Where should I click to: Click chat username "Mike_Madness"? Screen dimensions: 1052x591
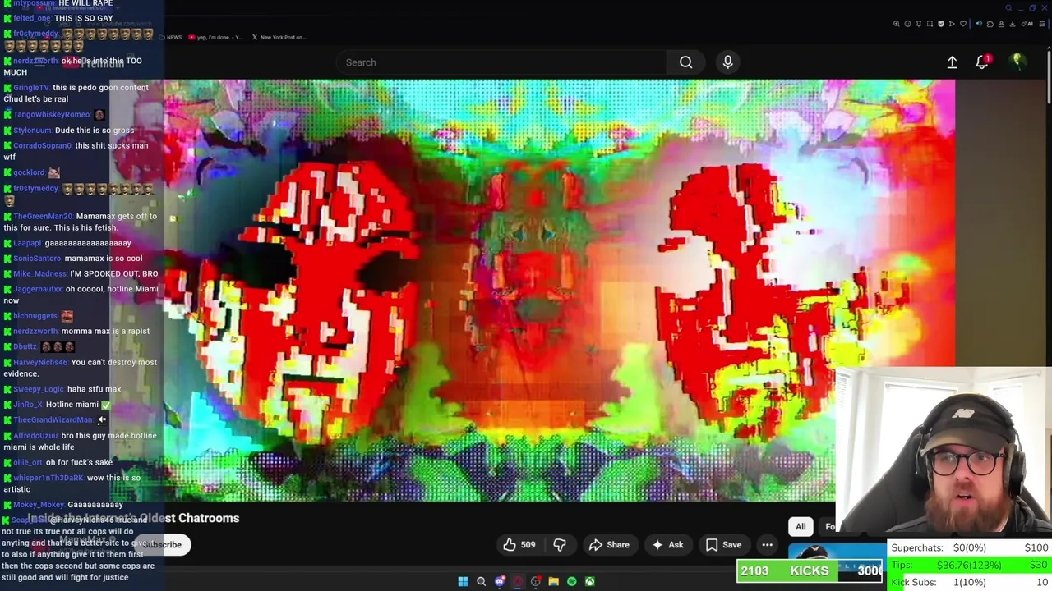(x=39, y=273)
